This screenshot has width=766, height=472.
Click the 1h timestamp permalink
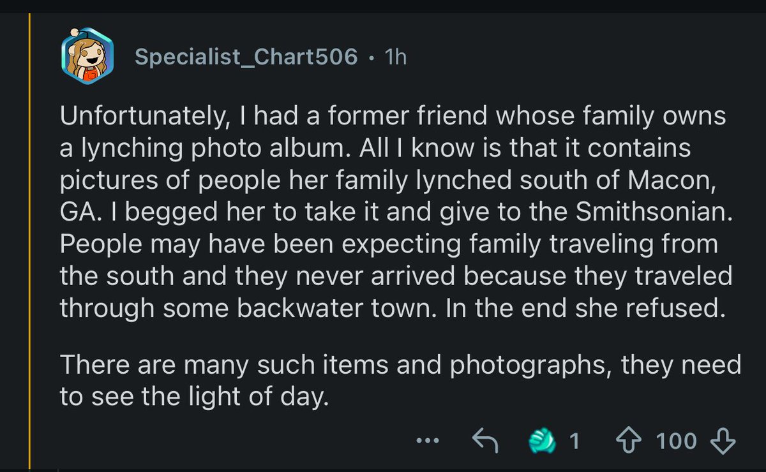click(395, 58)
